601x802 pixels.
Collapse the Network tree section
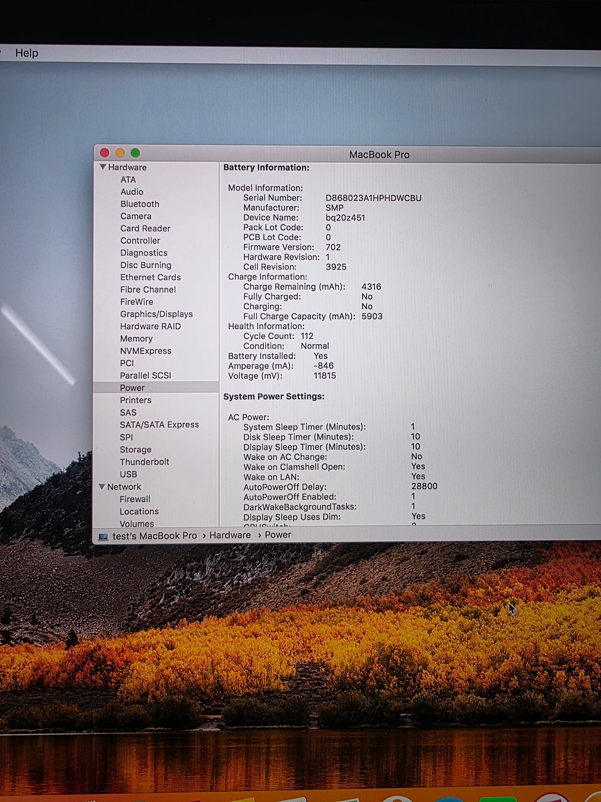tap(102, 487)
